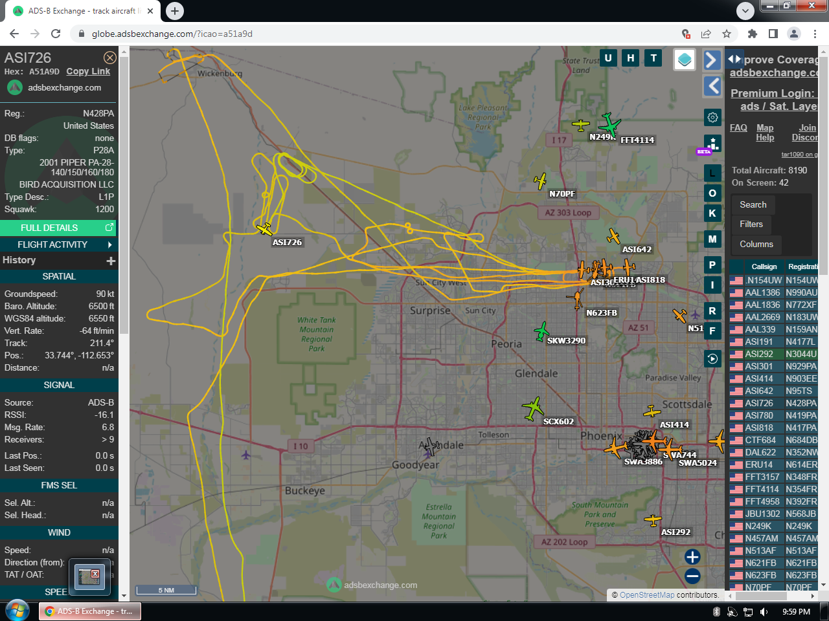Screen dimensions: 829x621
Task: Open the layer selector map icon
Action: [685, 60]
